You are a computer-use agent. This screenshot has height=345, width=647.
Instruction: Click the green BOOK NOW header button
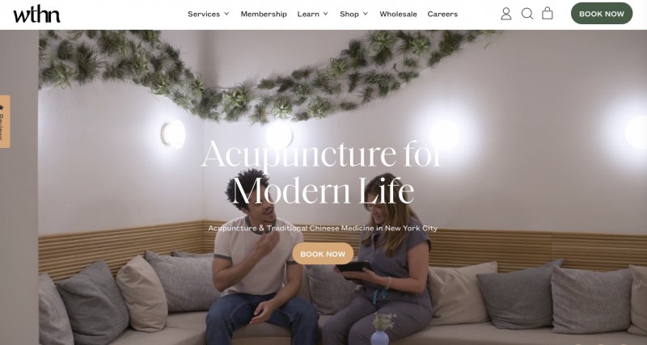602,14
